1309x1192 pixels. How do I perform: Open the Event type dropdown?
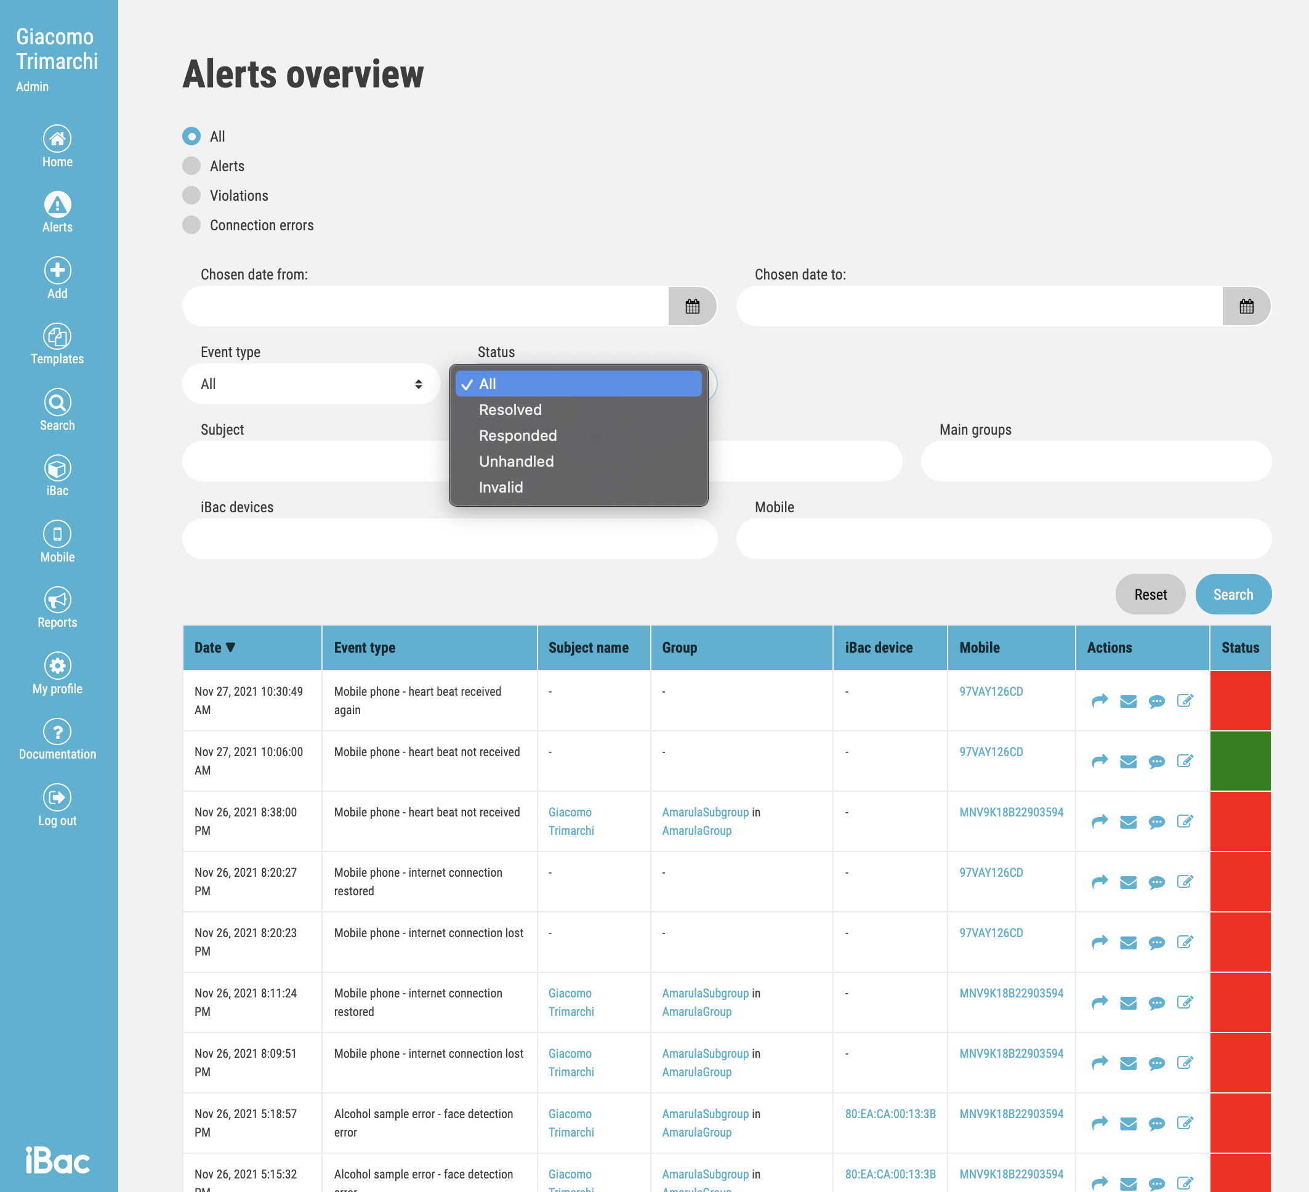coord(311,384)
